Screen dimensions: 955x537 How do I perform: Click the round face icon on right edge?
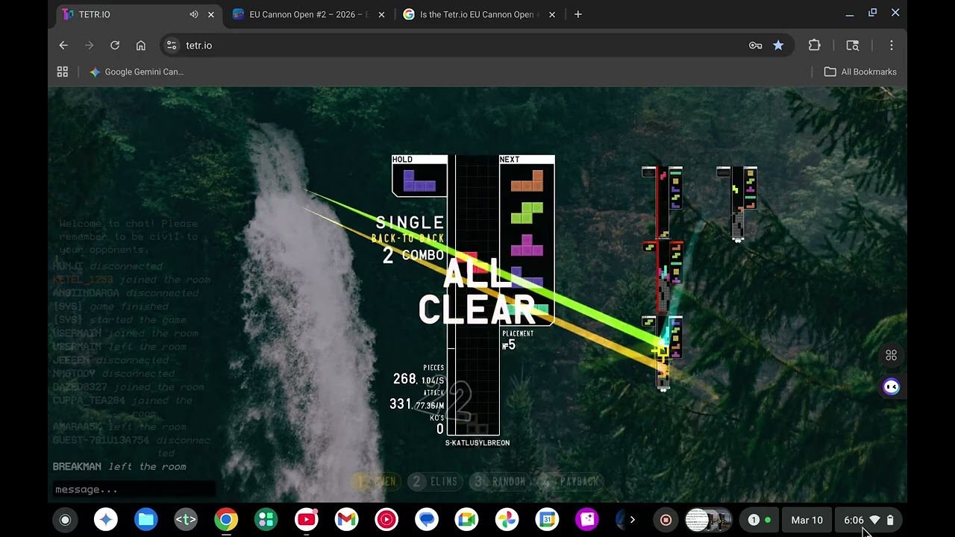pos(891,386)
